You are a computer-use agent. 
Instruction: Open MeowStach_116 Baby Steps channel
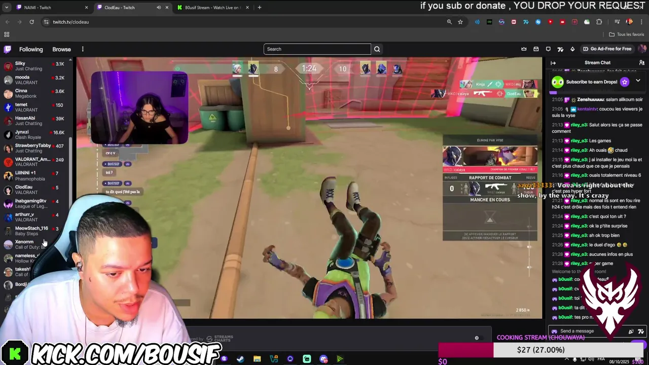click(34, 231)
